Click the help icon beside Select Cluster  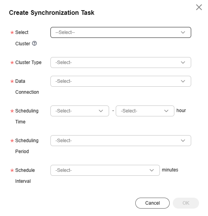click(x=34, y=43)
